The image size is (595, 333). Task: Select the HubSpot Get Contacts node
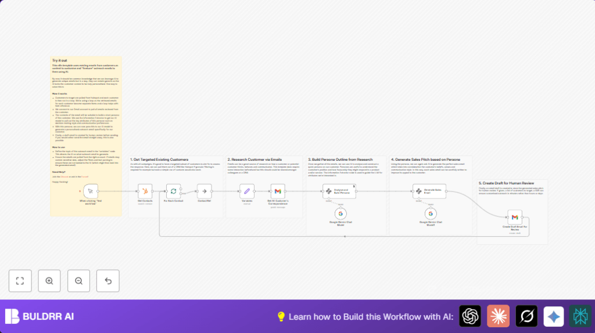[145, 191]
